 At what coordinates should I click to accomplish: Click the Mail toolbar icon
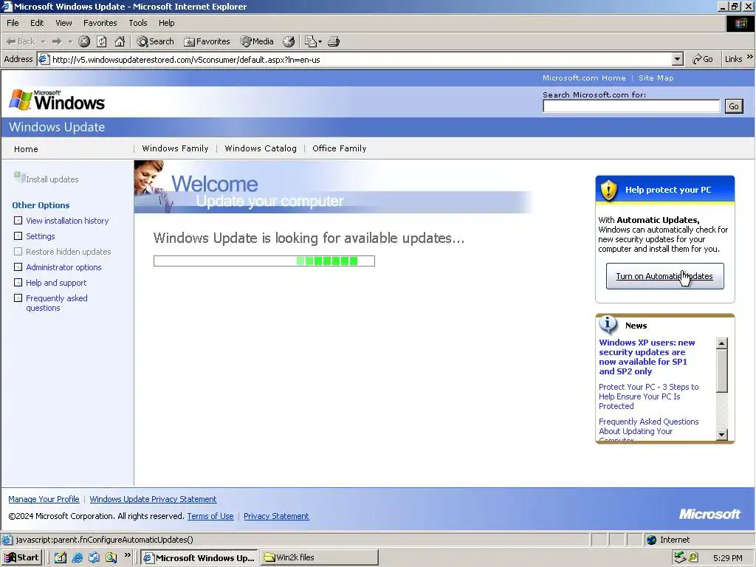311,41
